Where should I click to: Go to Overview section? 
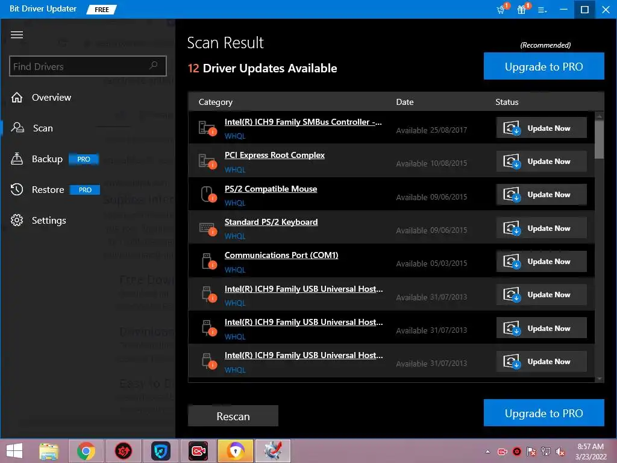click(51, 97)
